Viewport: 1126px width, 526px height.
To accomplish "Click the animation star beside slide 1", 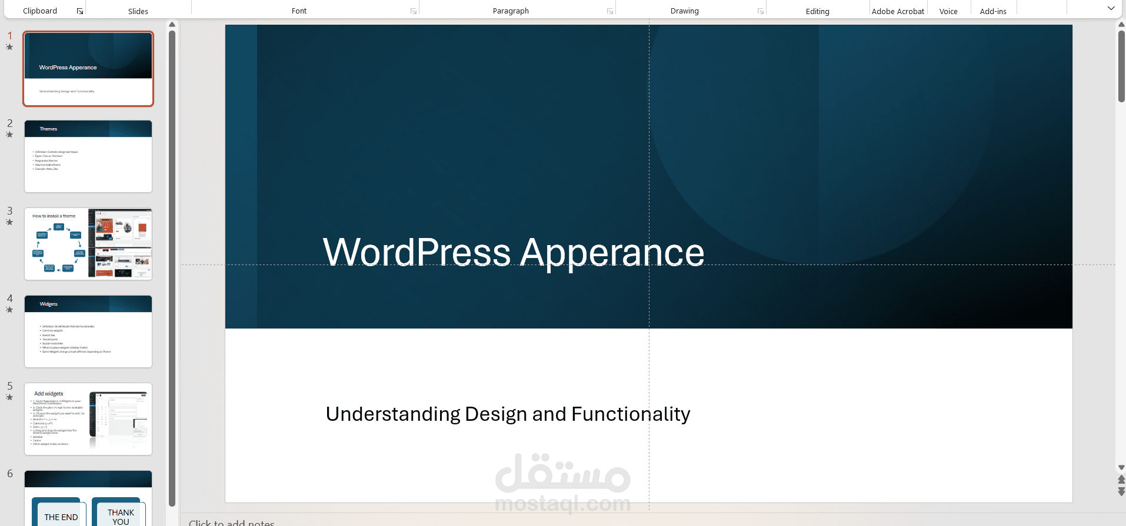I will (9, 47).
